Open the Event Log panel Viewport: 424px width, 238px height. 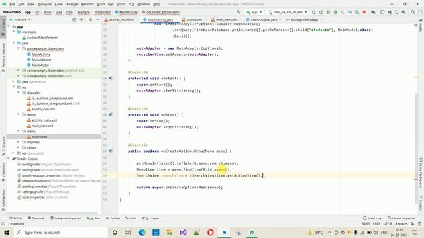[x=372, y=218]
